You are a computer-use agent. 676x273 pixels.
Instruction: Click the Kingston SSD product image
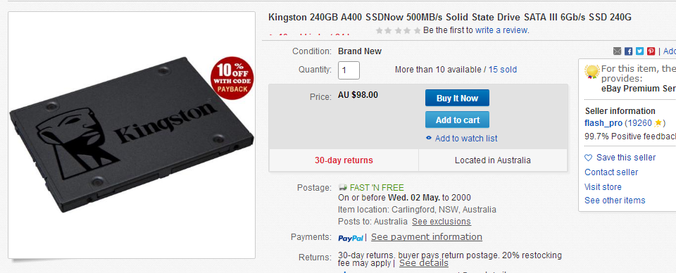pyautogui.click(x=132, y=135)
